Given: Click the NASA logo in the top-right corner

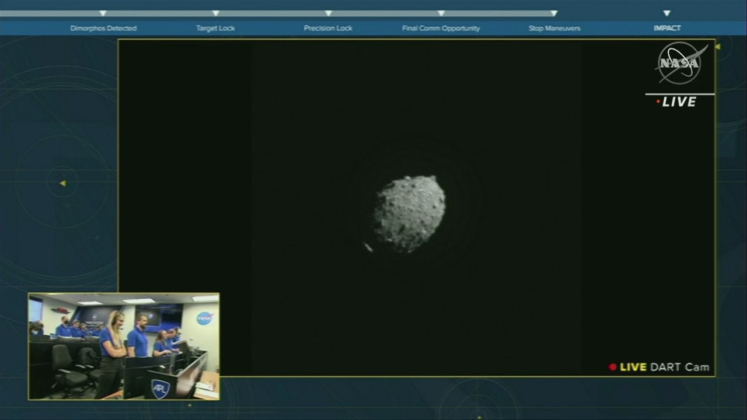Looking at the screenshot, I should click(680, 64).
